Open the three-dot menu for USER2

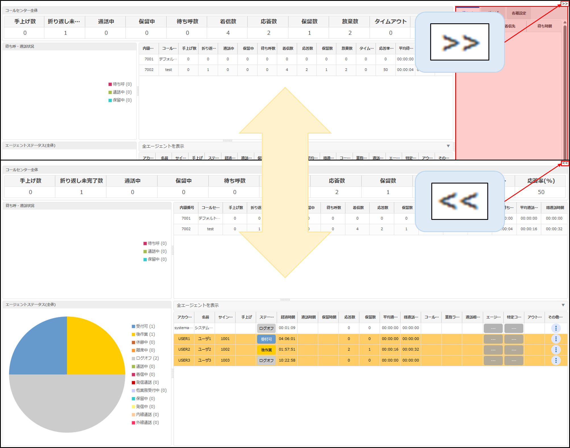pos(556,350)
